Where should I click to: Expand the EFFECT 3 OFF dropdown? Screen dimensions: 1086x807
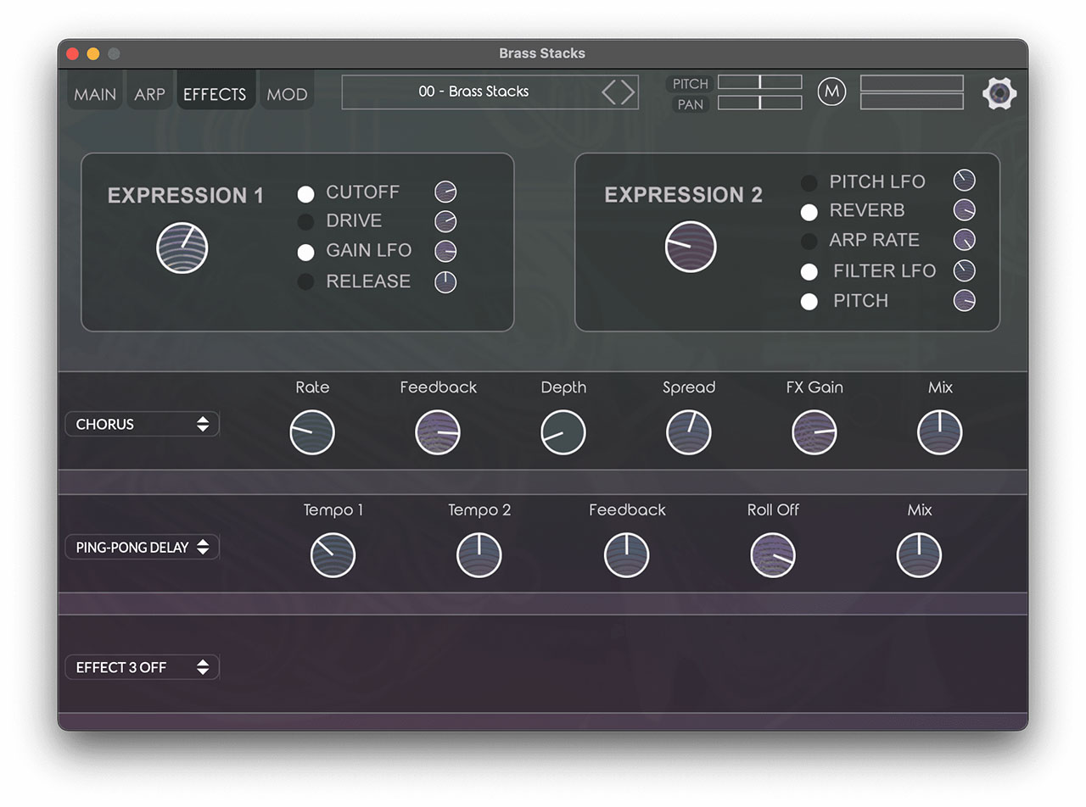(143, 667)
